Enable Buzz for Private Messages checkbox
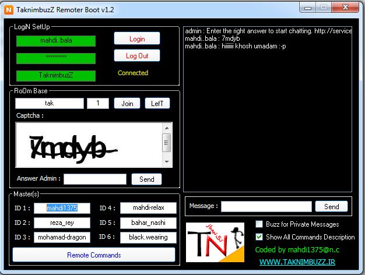Viewport: 365px width, 275px height. [259, 224]
